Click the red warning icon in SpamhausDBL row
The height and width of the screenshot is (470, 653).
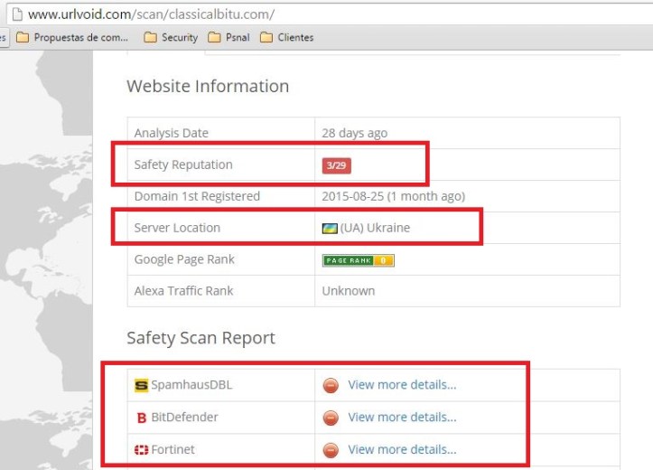point(331,385)
